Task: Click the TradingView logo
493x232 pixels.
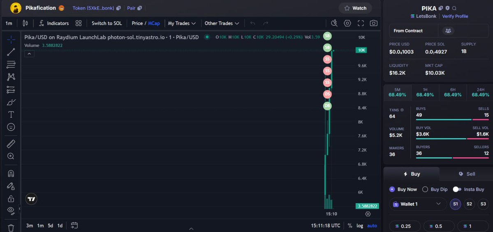Action: pyautogui.click(x=31, y=199)
